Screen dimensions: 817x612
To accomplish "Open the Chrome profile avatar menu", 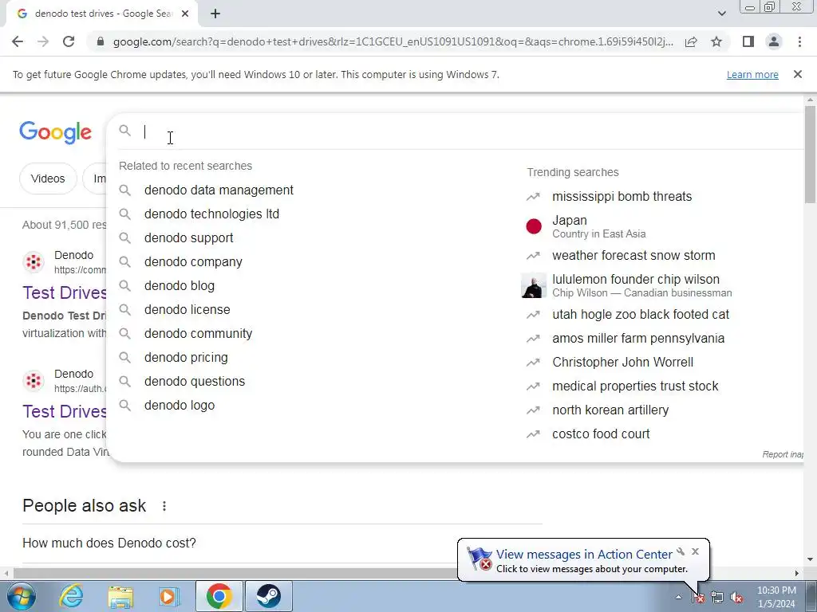I will 774,41.
